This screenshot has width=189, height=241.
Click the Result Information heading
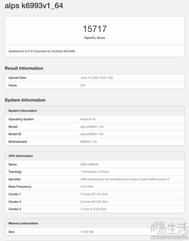(x=24, y=68)
